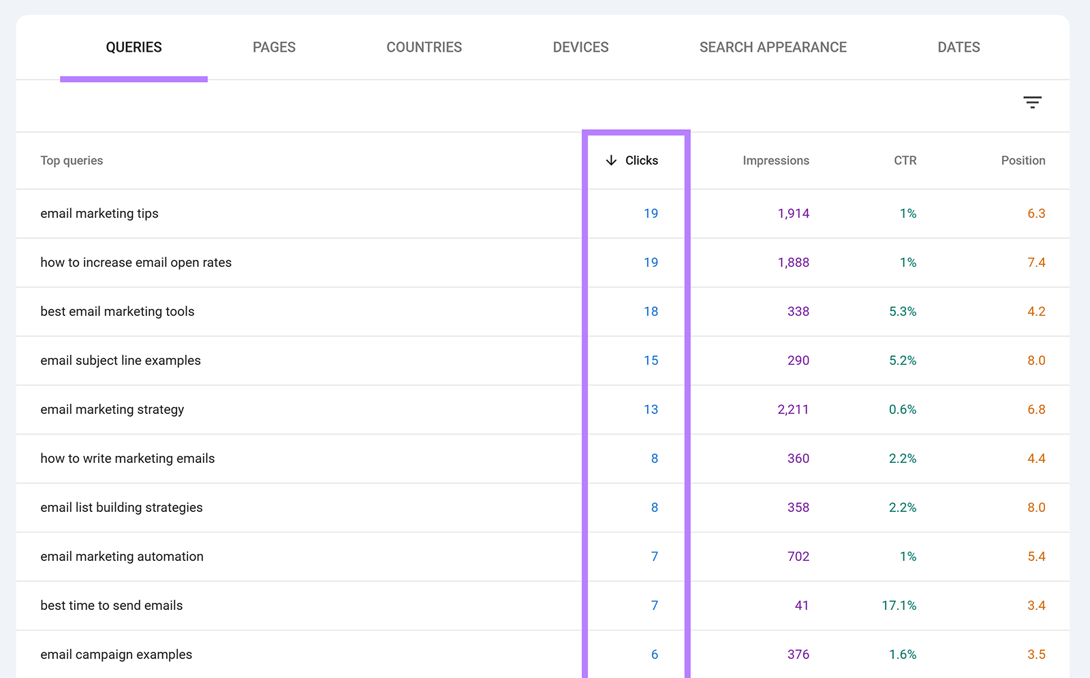Open the filter options icon
This screenshot has height=678, width=1090.
tap(1032, 102)
